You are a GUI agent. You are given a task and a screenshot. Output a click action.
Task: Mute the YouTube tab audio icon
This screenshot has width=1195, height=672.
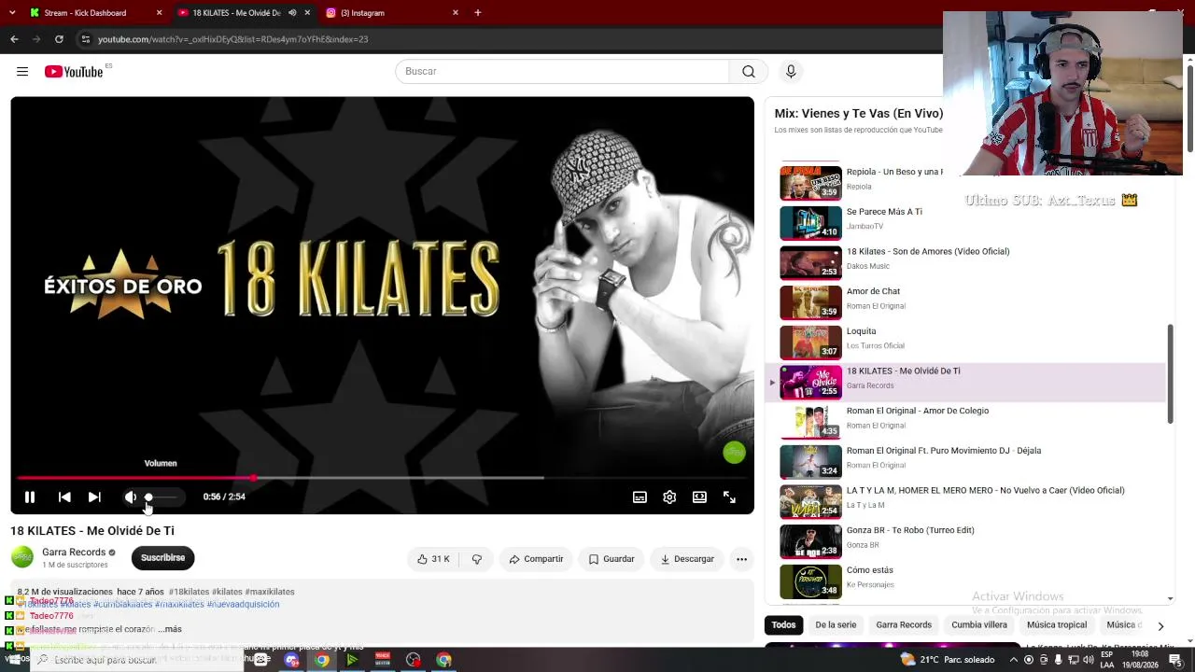pyautogui.click(x=292, y=13)
